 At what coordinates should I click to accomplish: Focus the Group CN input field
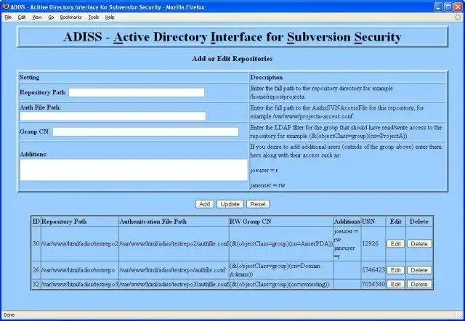(145, 131)
